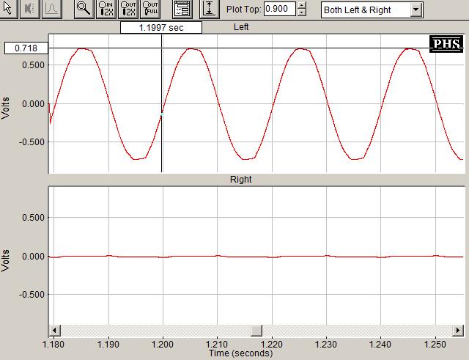The image size is (469, 360).
Task: Open the Both Left & Right dropdown
Action: coord(416,10)
